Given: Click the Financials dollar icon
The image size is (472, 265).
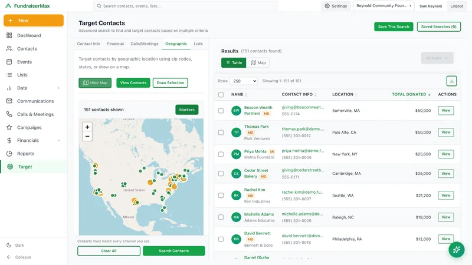Looking at the screenshot, I should click(x=9, y=140).
